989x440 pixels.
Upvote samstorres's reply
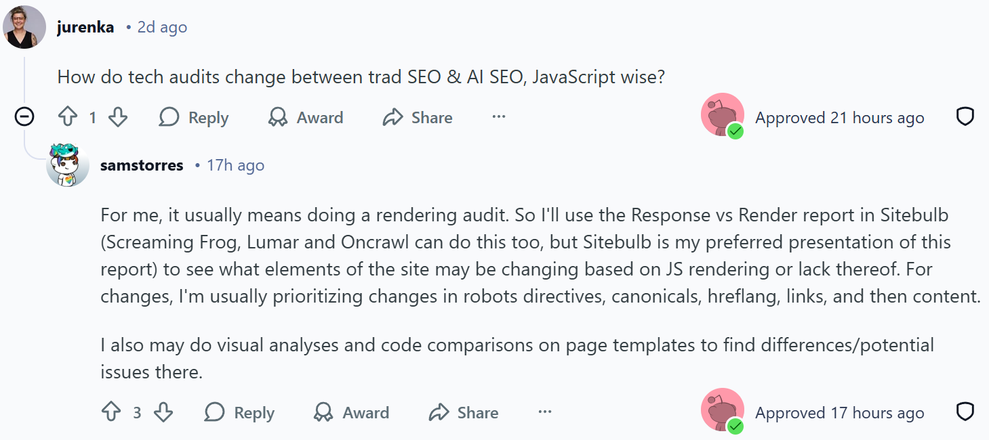coord(111,412)
